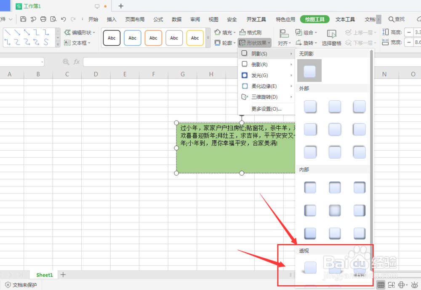Open the 数据 (Data) tab
421x290 pixels.
click(x=177, y=19)
